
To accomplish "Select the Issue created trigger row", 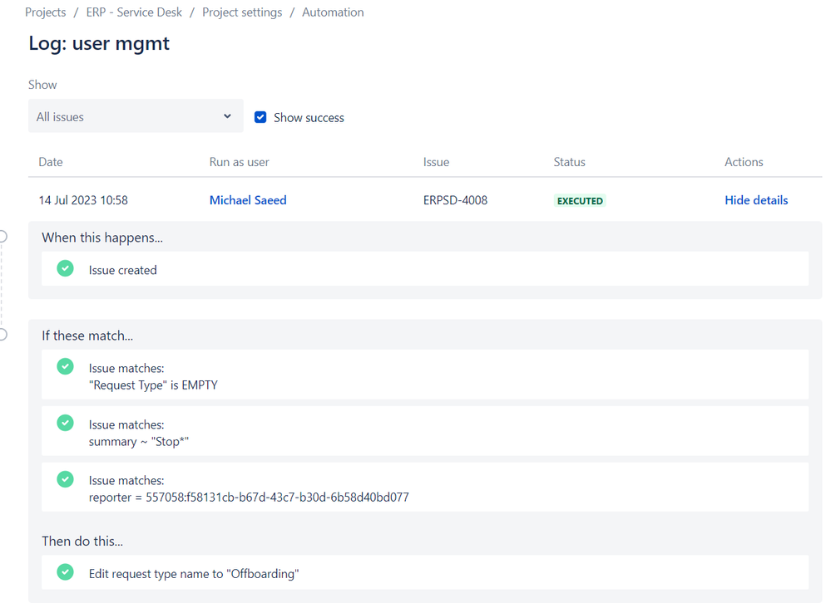I will (425, 269).
